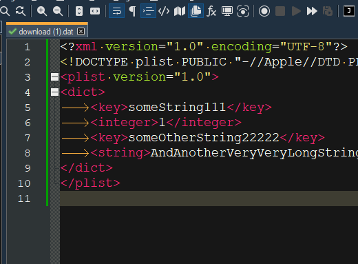Toggle word wrap
Screen dimensions: 358x264
point(116,11)
